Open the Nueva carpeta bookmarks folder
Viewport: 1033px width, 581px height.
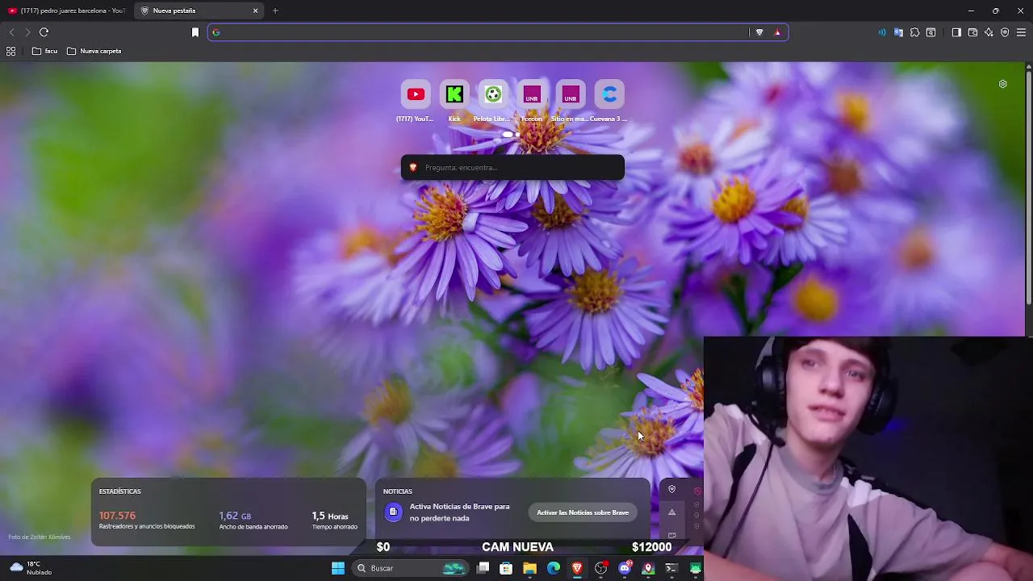click(x=94, y=51)
